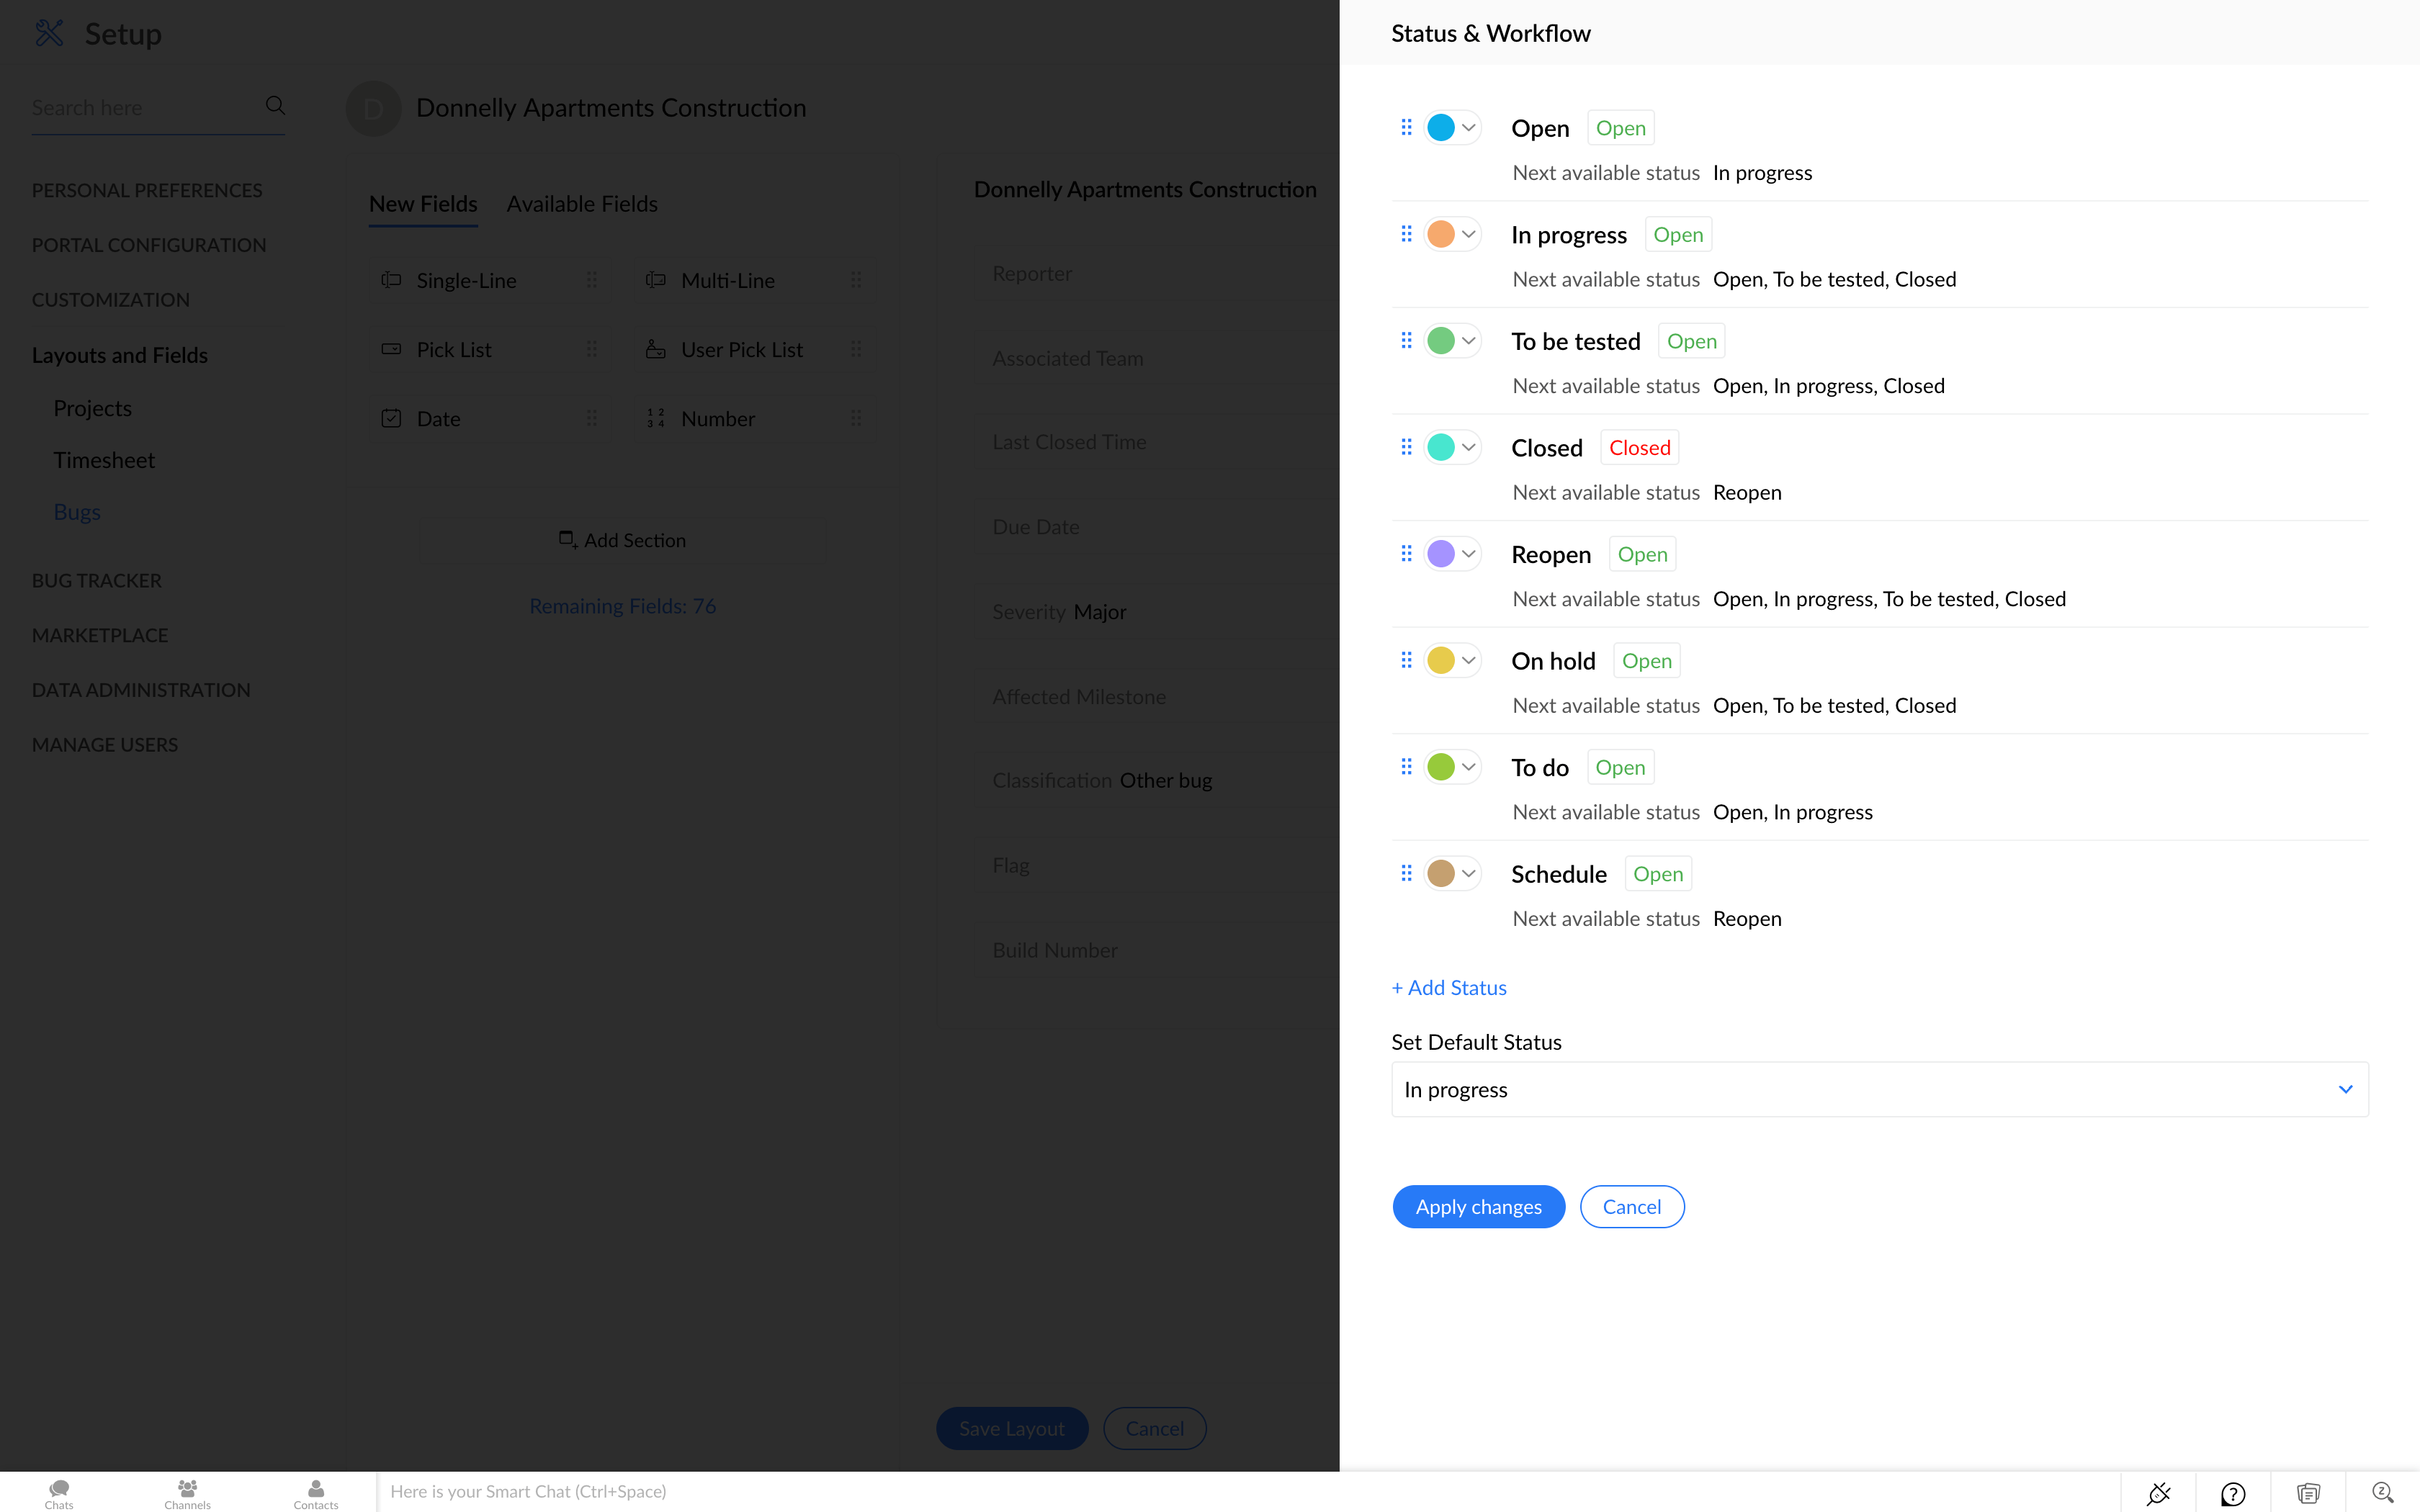The height and width of the screenshot is (1512, 2420).
Task: Click Apply changes button
Action: pyautogui.click(x=1478, y=1206)
